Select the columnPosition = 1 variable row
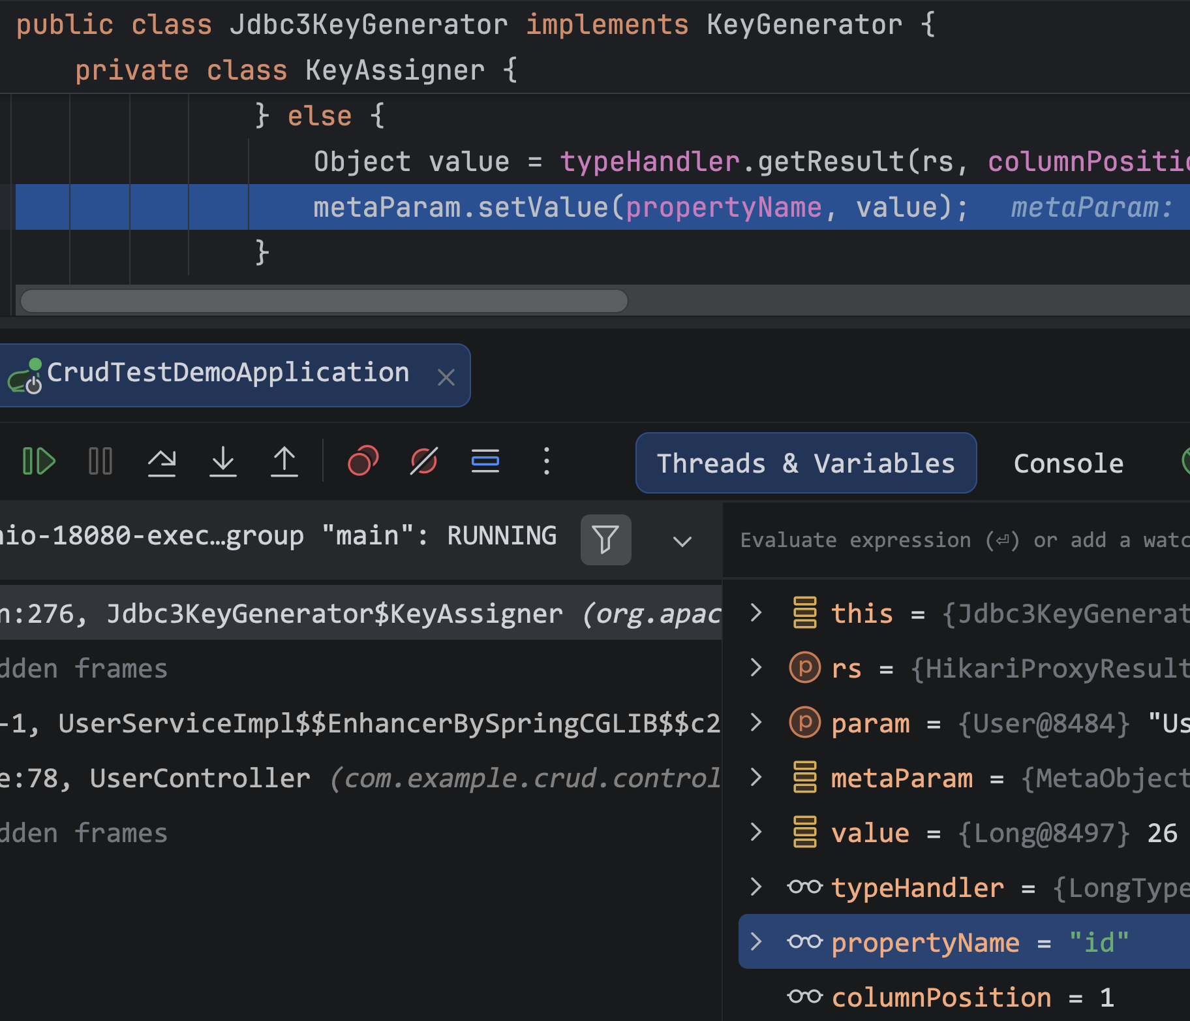 [x=964, y=997]
